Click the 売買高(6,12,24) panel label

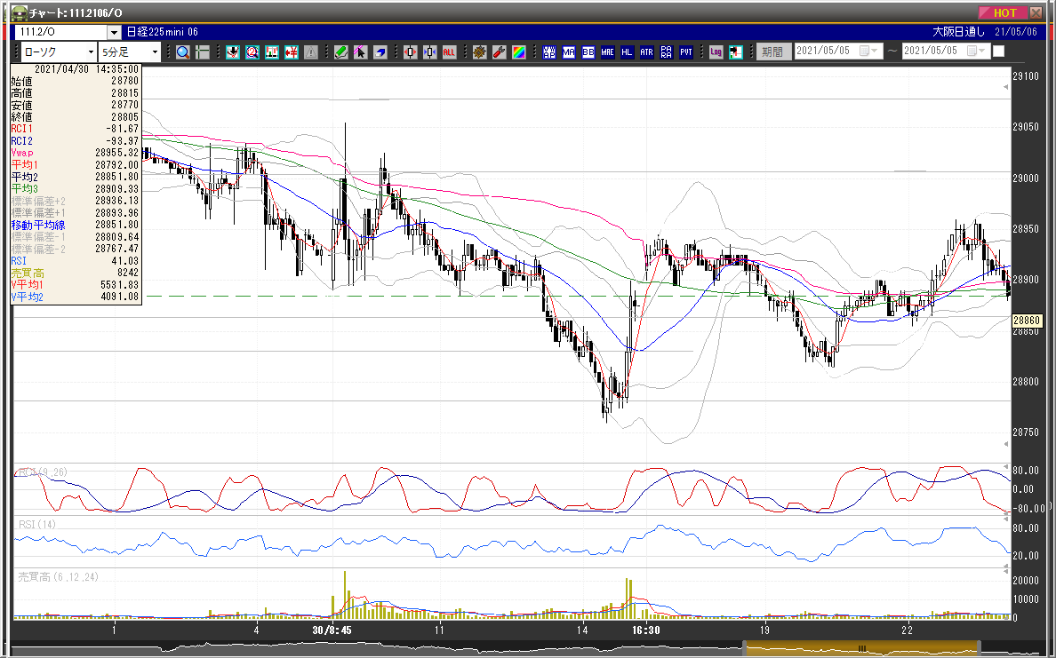pos(58,576)
